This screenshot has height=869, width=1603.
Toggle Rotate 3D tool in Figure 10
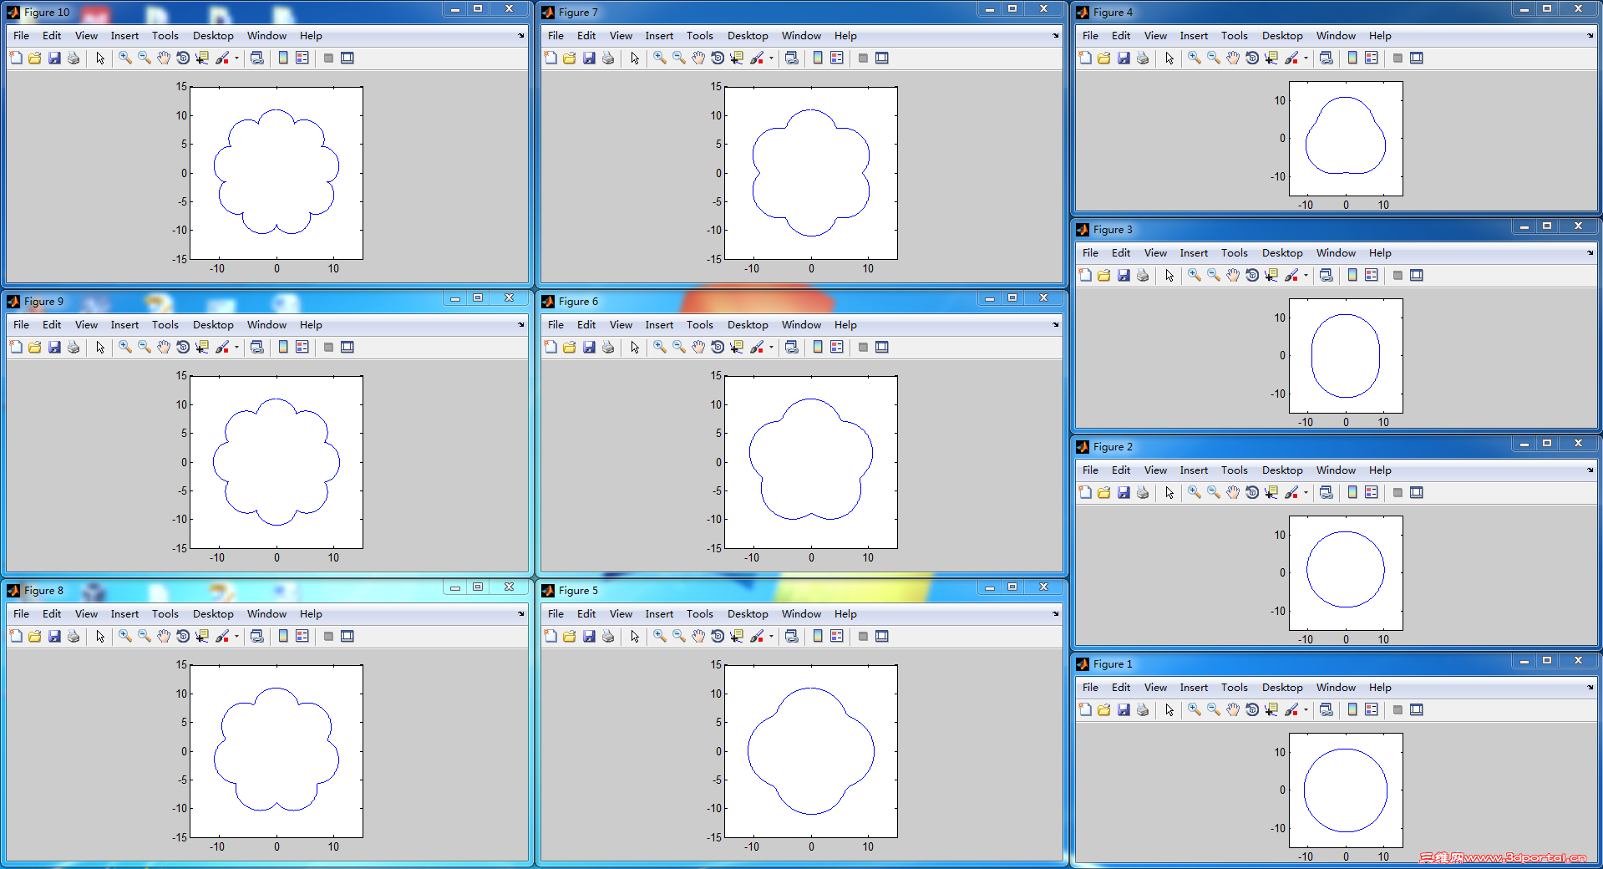point(183,58)
